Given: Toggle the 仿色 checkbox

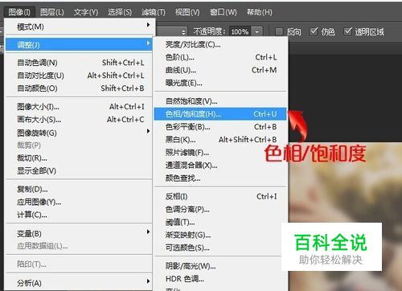Looking at the screenshot, I should (x=314, y=31).
